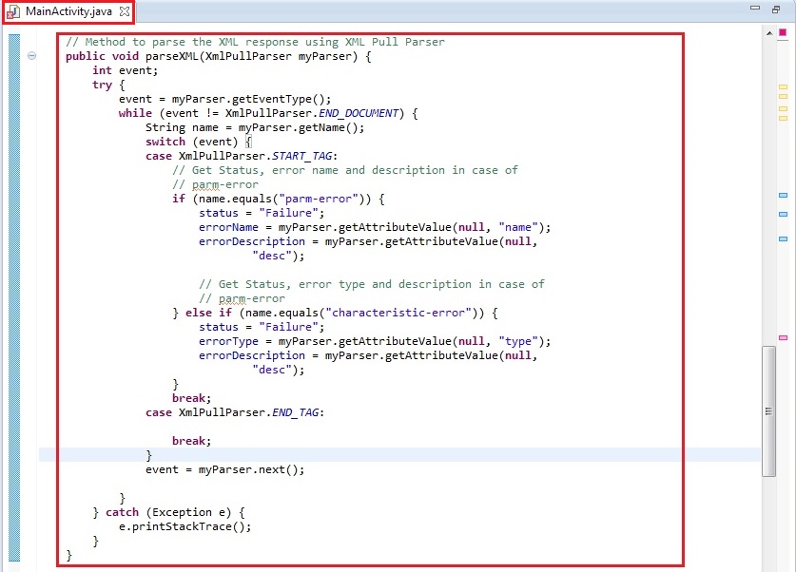The image size is (796, 572).
Task: Collapse the parseXML method fold toggle
Action: 32,56
